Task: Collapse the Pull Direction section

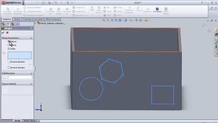Action: click(x=31, y=73)
